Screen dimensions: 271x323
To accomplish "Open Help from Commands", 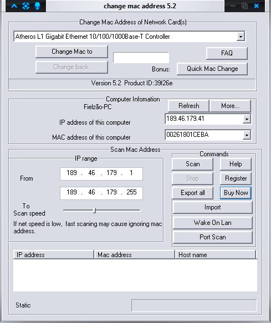I will (236, 164).
